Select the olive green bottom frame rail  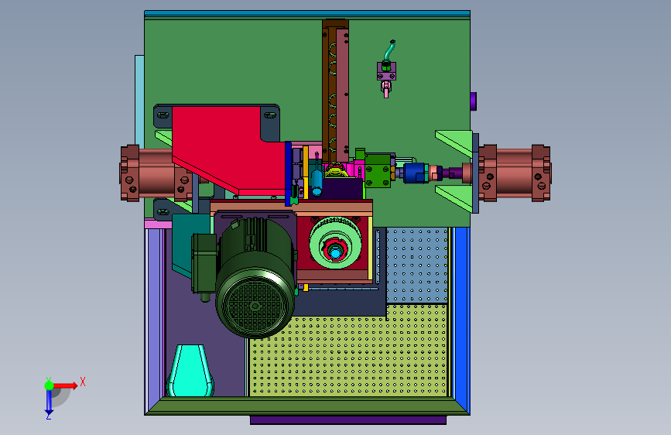pos(307,406)
